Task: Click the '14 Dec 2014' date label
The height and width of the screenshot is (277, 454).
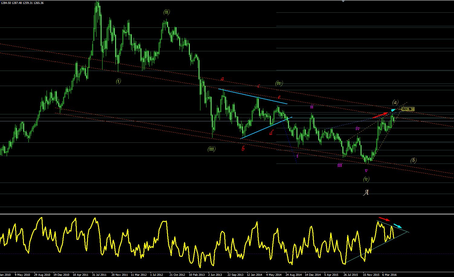Action: point(313,275)
